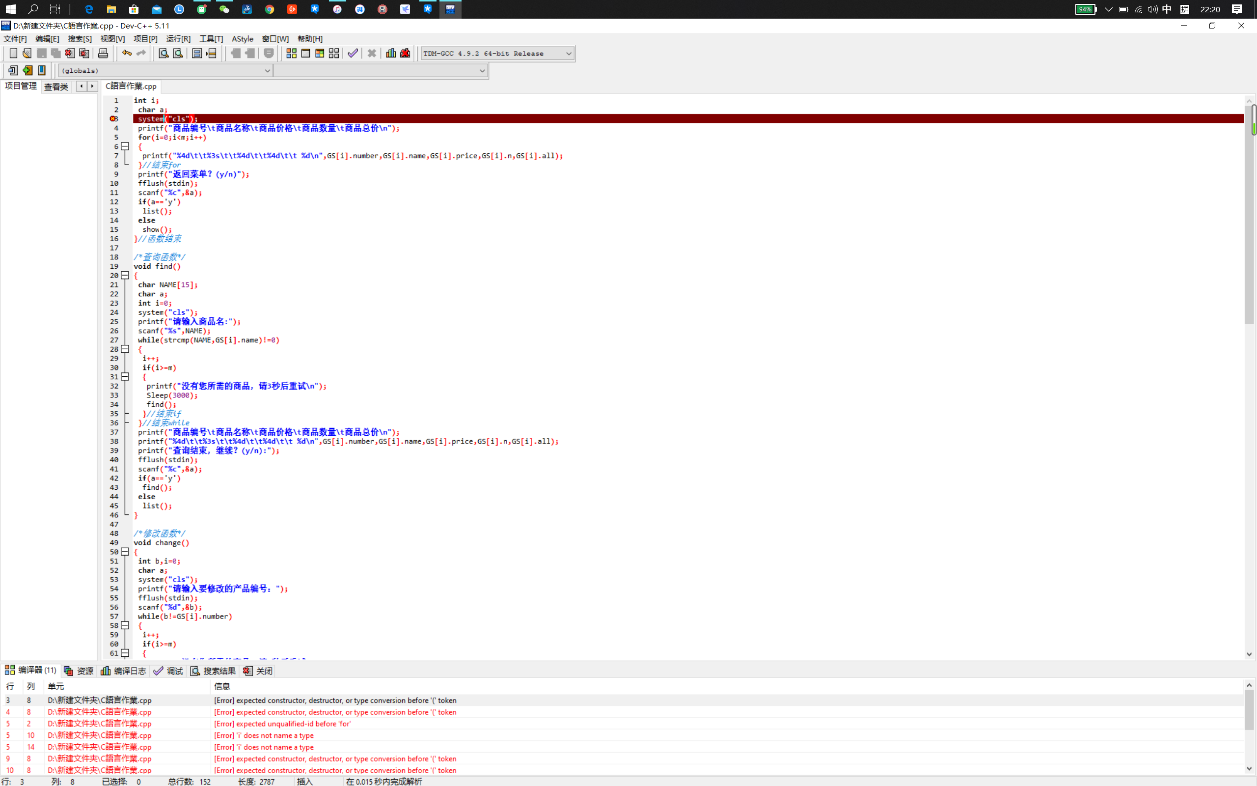This screenshot has height=786, width=1257.
Task: Launch Chrome from the taskbar
Action: (269, 9)
